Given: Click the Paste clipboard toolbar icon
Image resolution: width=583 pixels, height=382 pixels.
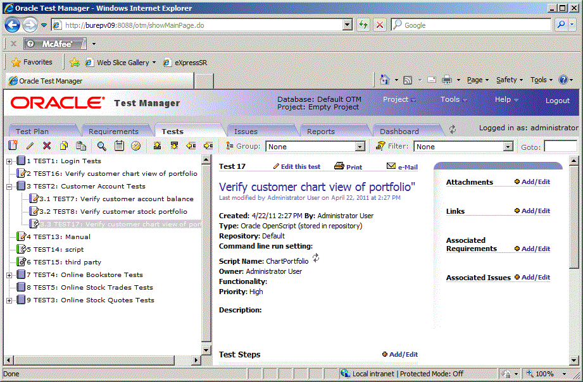Looking at the screenshot, I should [81, 145].
